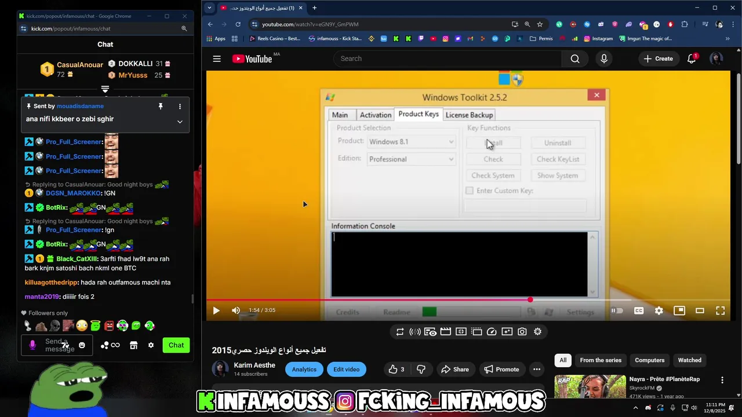Click the clapperboard icon below the video
742x417 pixels.
446,332
